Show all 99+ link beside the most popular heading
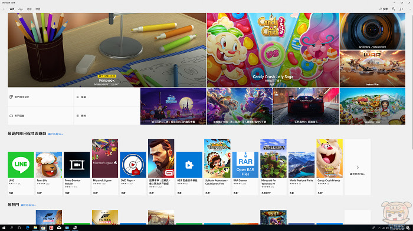Image resolution: width=413 pixels, height=231 pixels. click(28, 205)
